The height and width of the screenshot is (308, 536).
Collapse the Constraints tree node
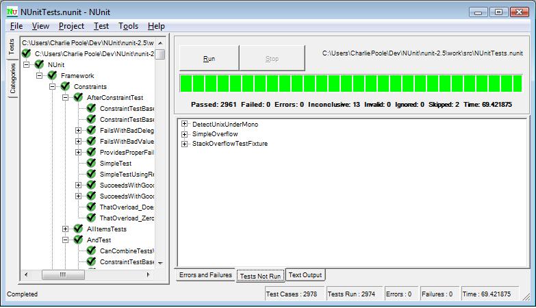tap(52, 86)
